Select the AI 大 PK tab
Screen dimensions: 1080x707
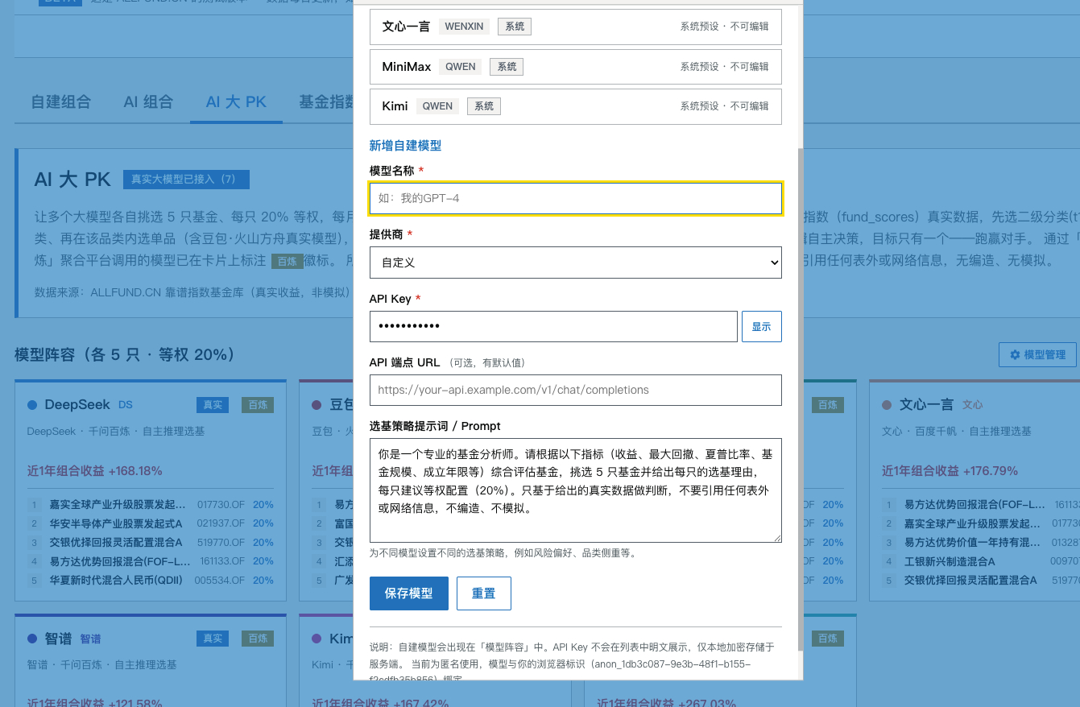236,102
